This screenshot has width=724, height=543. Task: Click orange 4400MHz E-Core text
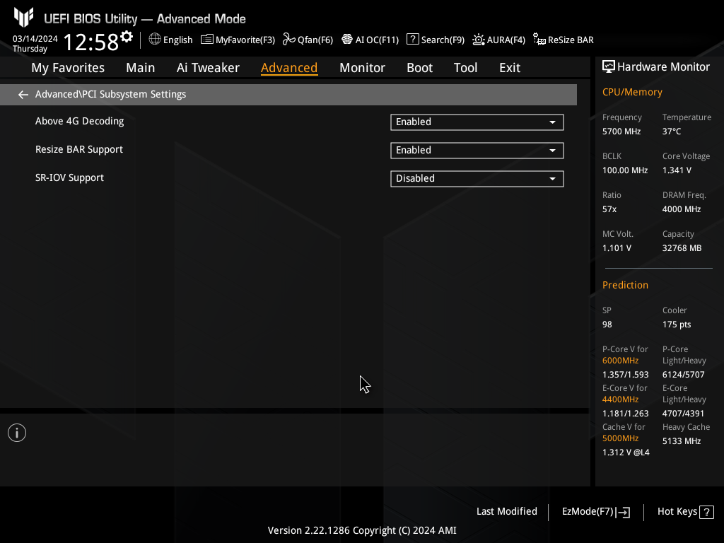[x=620, y=399]
